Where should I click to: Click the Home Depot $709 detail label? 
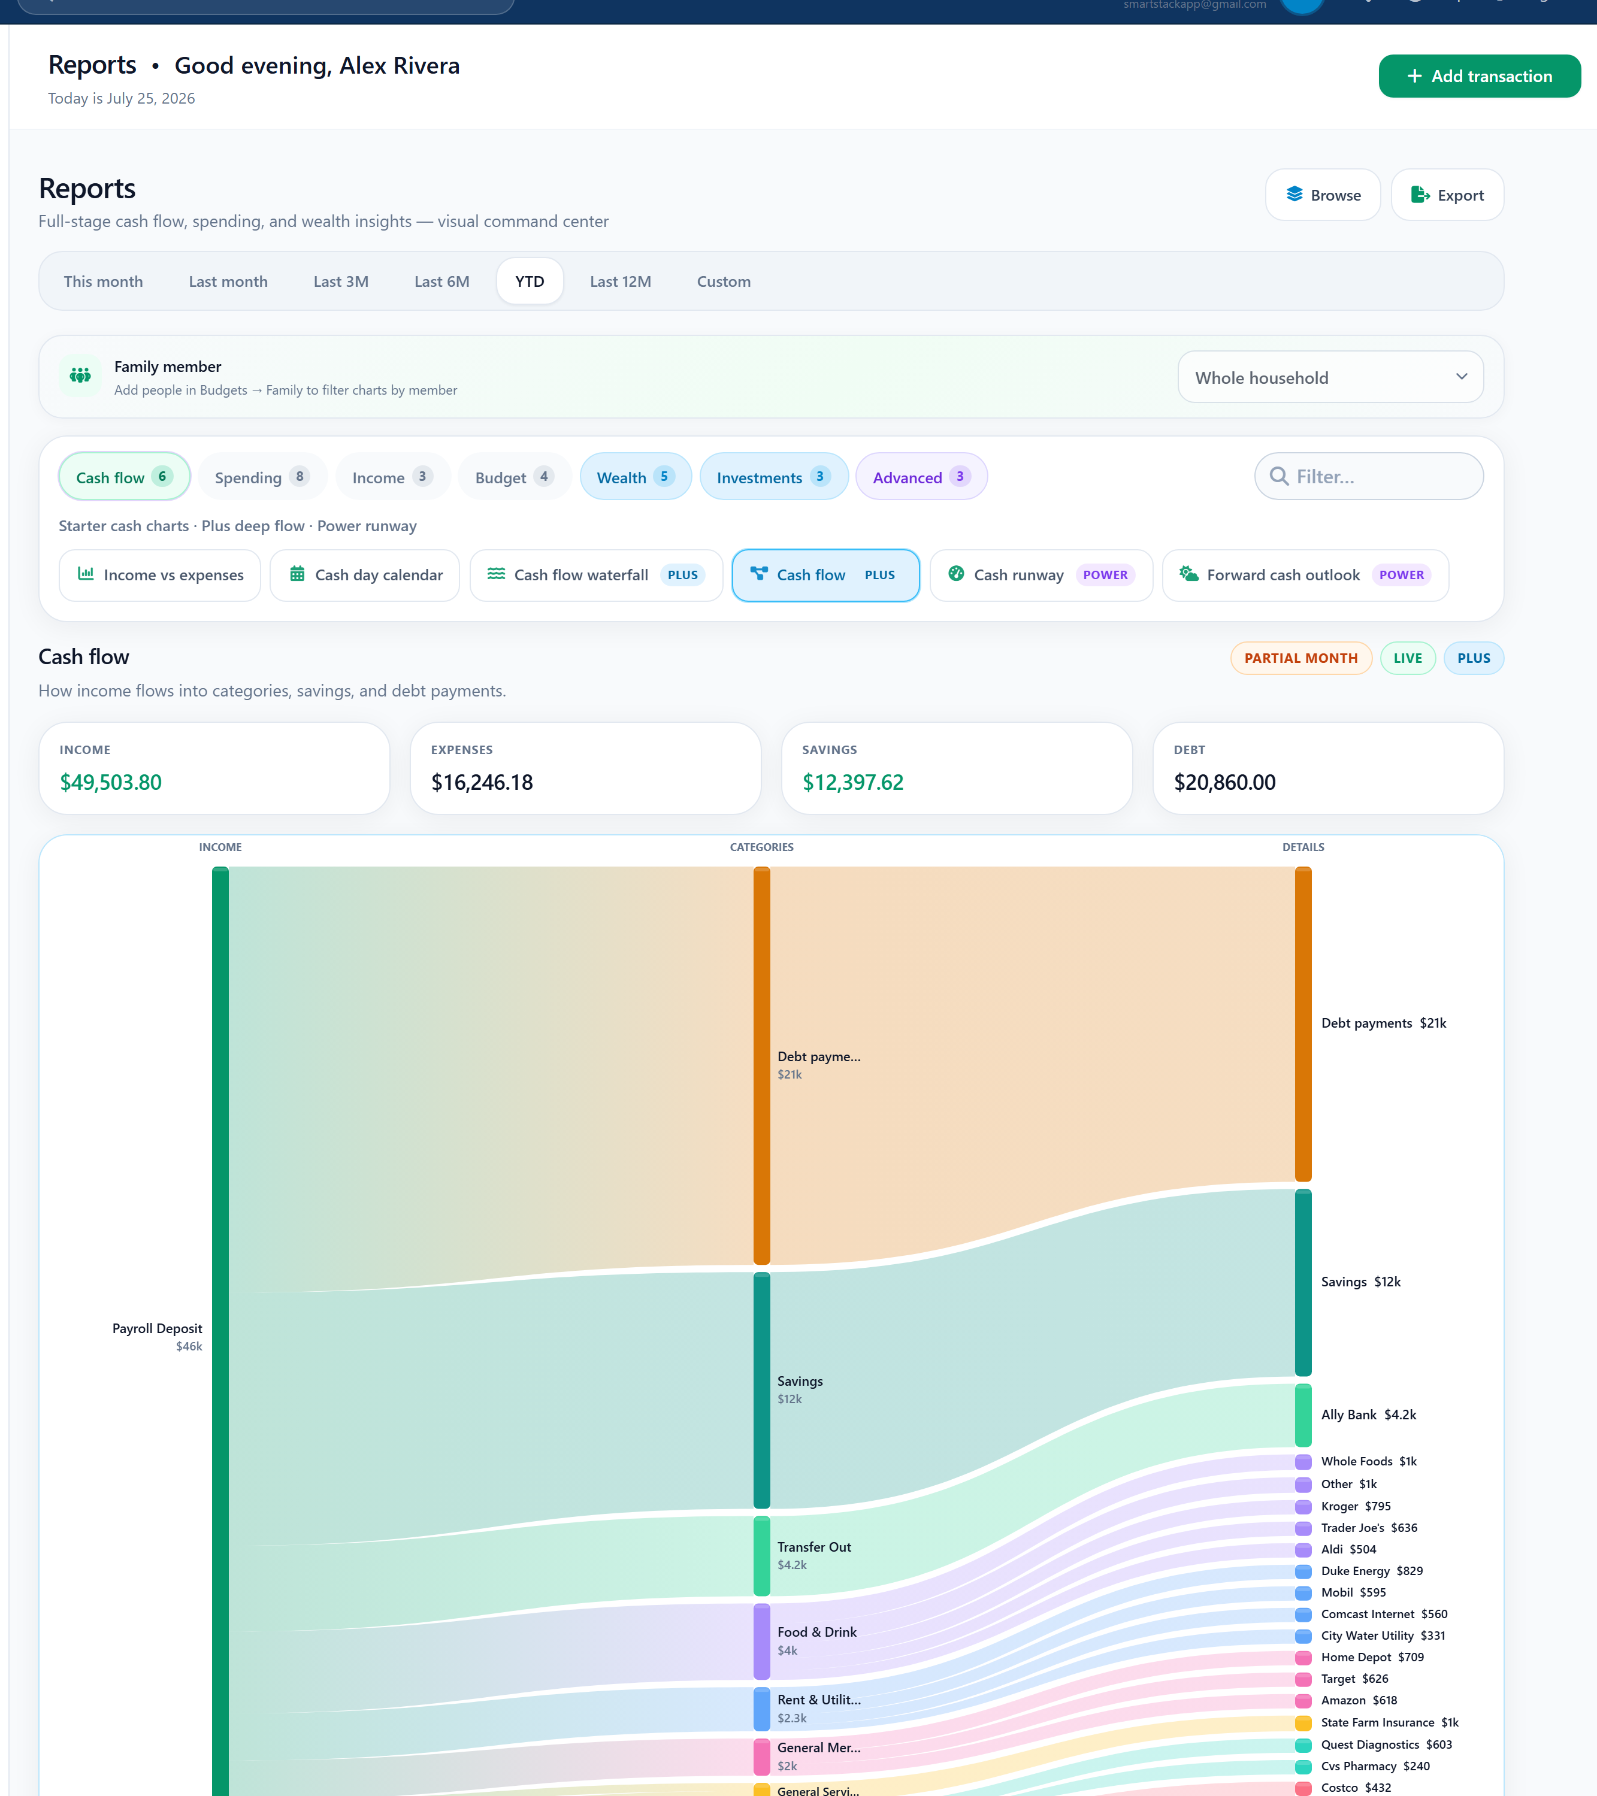coord(1372,1657)
